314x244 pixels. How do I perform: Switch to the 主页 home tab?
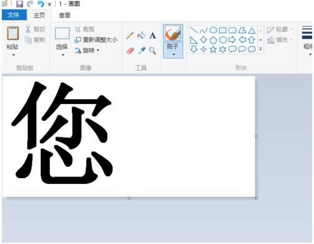click(39, 15)
